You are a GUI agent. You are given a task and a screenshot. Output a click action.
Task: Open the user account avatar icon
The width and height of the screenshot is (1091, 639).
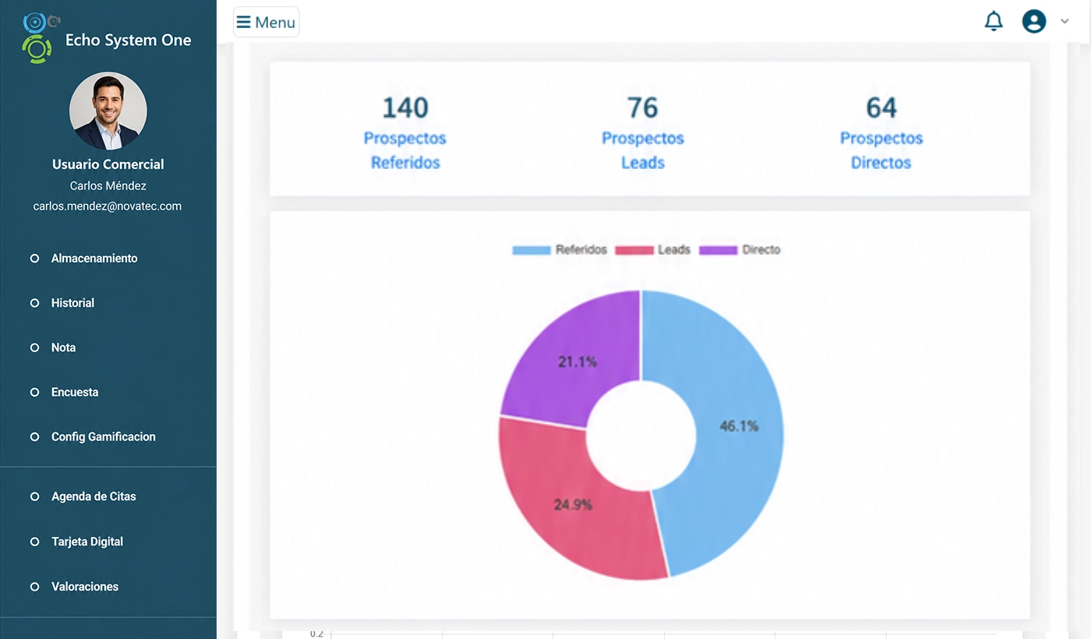pyautogui.click(x=1034, y=21)
